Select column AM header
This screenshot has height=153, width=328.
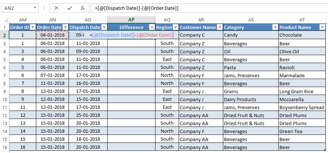[22, 20]
